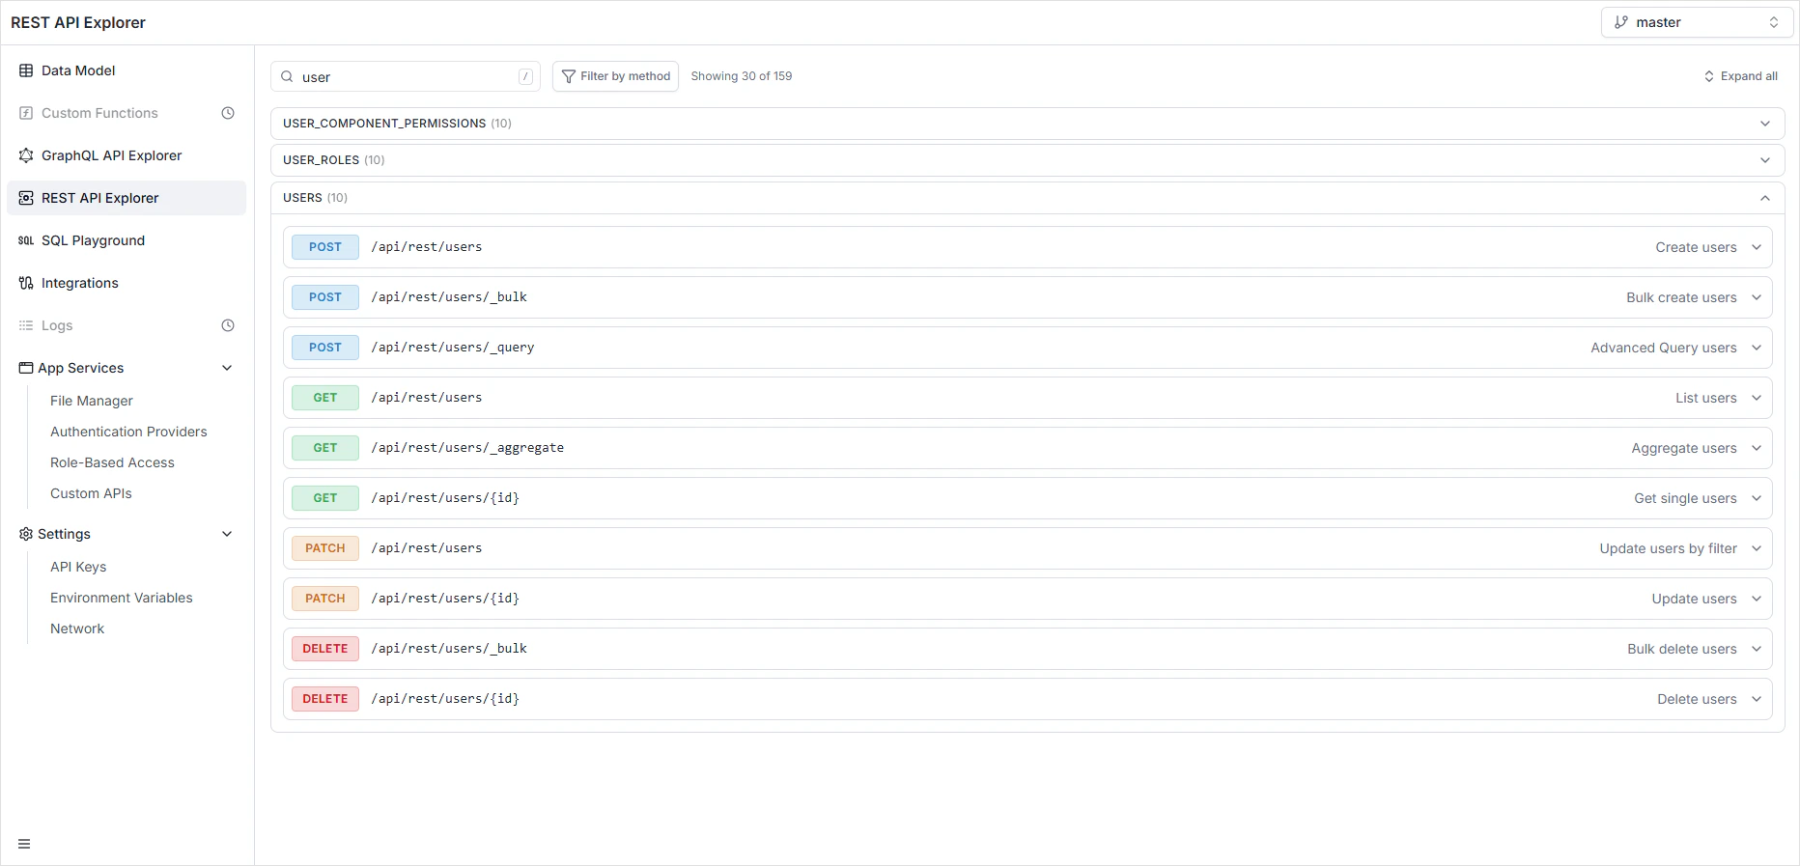
Task: Click the git branch icon
Action: 1621,22
